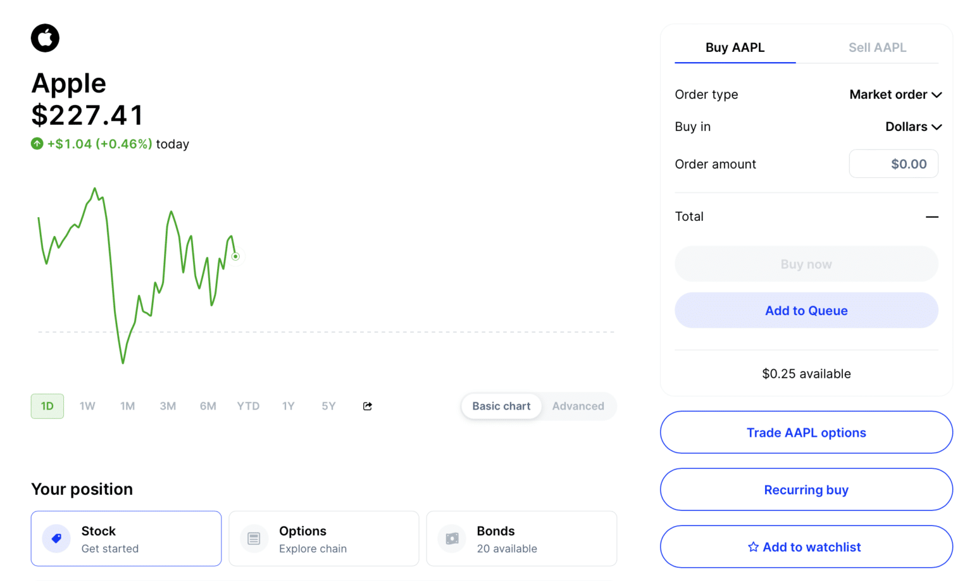The image size is (972, 581).
Task: Switch chart to Basic chart view
Action: pos(501,406)
